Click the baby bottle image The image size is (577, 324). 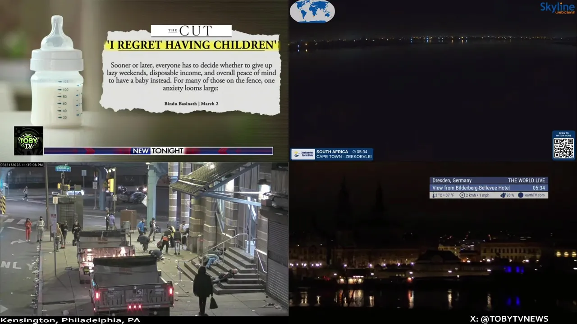click(57, 71)
